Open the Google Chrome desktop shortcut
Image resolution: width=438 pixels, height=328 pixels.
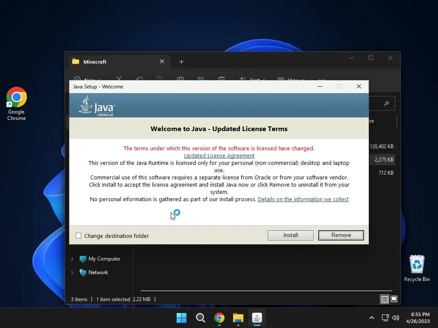(17, 104)
